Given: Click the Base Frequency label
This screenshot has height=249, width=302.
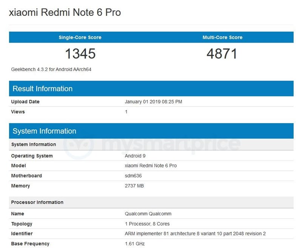Looking at the screenshot, I should pos(30,244).
